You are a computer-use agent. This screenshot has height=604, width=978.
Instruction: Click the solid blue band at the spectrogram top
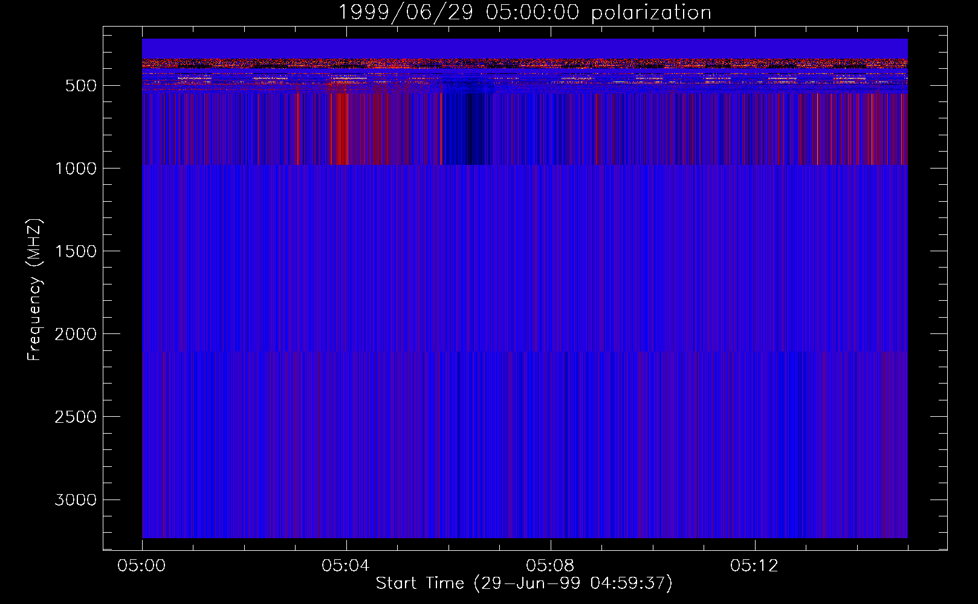(525, 48)
